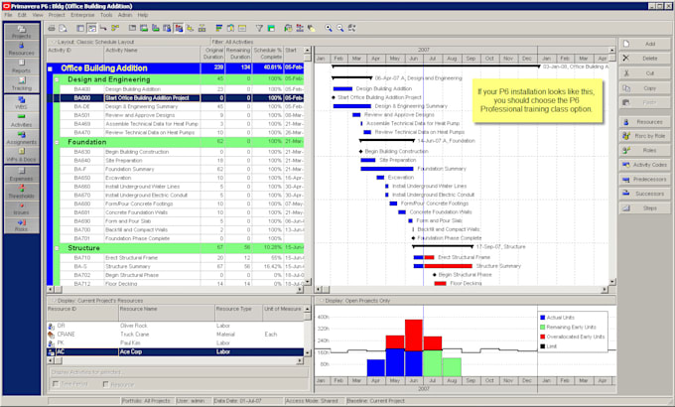Select the Truck Crane resource row
Screen dimensions: 675x407
(176, 335)
